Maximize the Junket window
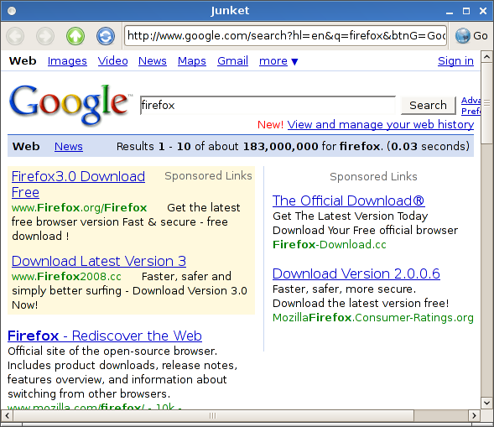This screenshot has height=427, width=494. coord(466,12)
